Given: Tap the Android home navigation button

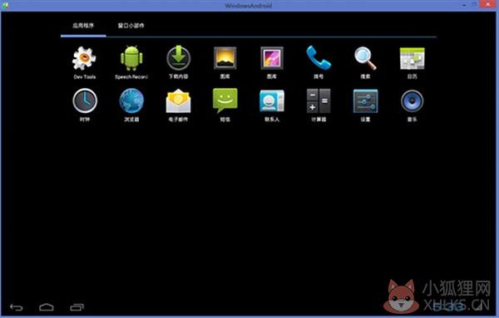Looking at the screenshot, I should 47,307.
